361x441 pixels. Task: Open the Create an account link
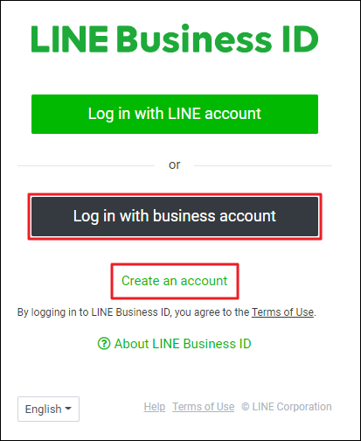[174, 281]
